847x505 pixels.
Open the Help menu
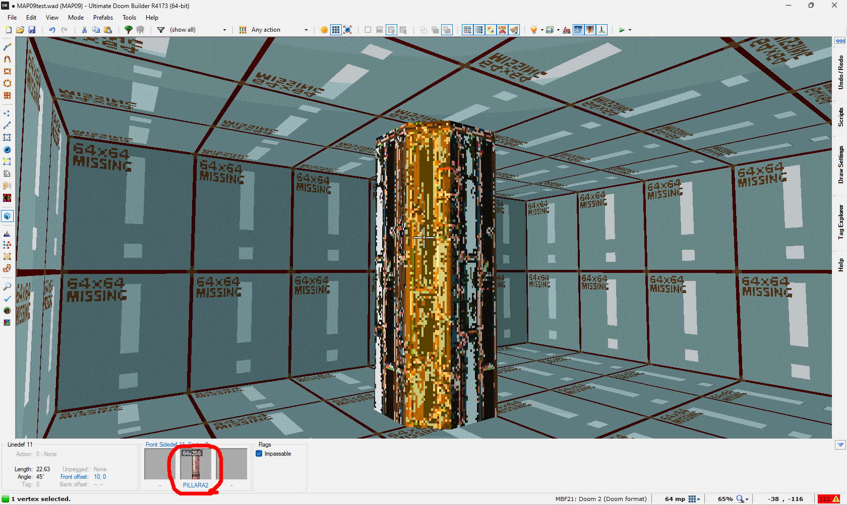tap(152, 18)
